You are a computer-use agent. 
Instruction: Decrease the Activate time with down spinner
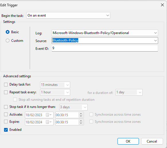(x=81, y=116)
